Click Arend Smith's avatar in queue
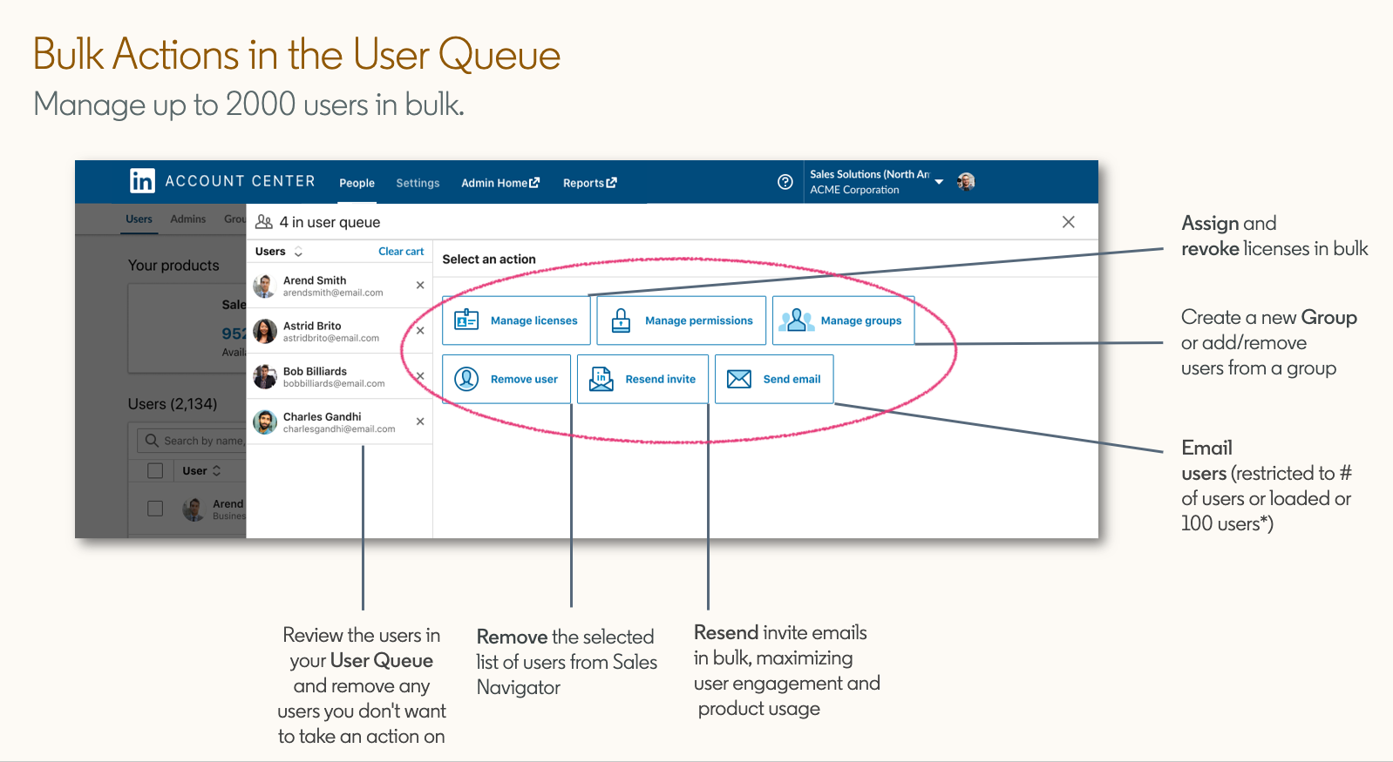Image resolution: width=1393 pixels, height=762 pixels. (x=265, y=286)
